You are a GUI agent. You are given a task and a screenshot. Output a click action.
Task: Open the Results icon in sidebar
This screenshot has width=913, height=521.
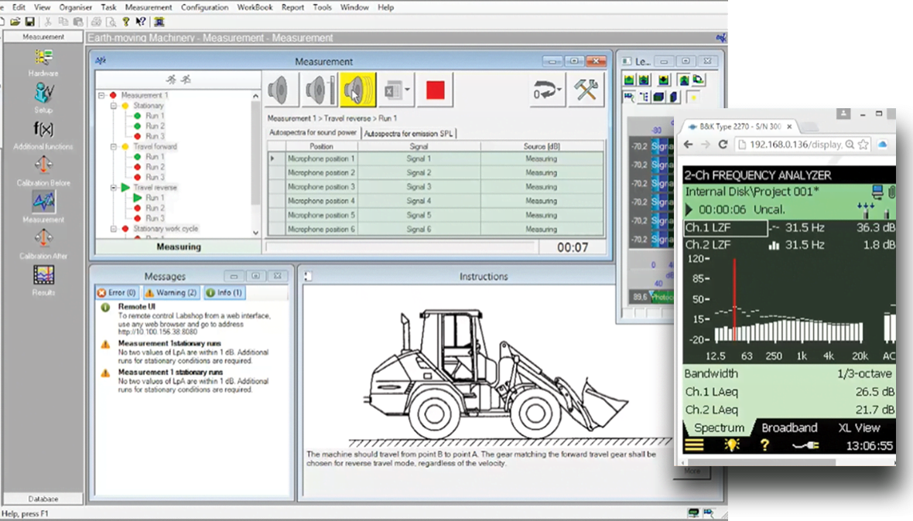(43, 275)
